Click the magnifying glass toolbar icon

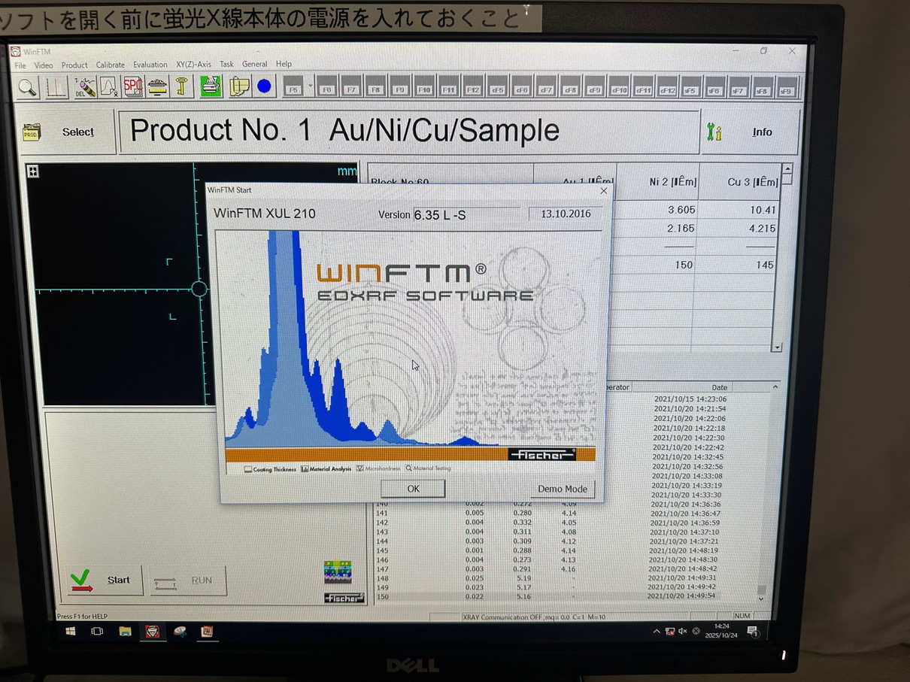[28, 87]
